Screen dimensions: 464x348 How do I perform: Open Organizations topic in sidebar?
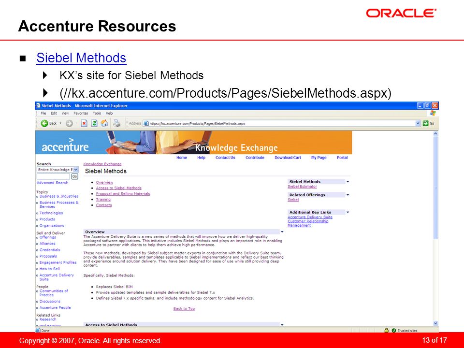pos(52,226)
